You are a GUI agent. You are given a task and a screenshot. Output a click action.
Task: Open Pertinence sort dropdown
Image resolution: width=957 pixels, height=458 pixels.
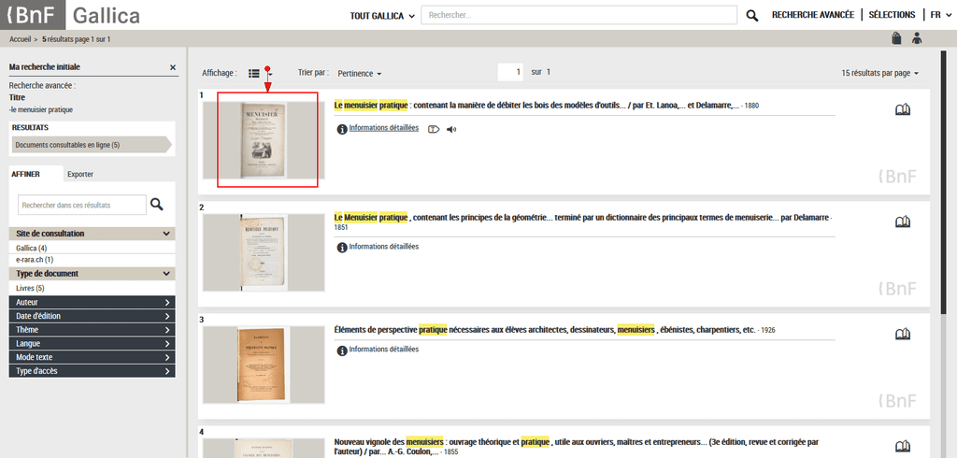click(360, 73)
